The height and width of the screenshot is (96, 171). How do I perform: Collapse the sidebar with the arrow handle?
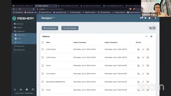pos(37,85)
